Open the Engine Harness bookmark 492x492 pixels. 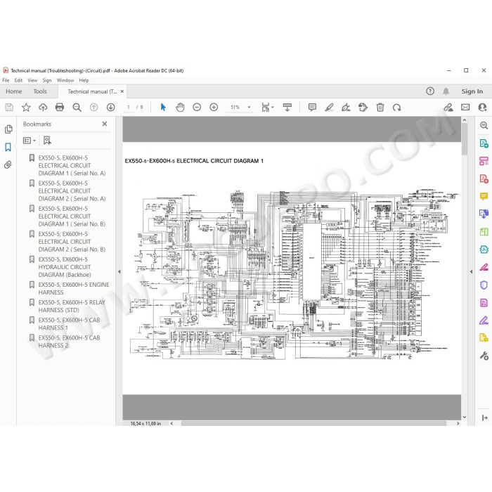pos(74,288)
